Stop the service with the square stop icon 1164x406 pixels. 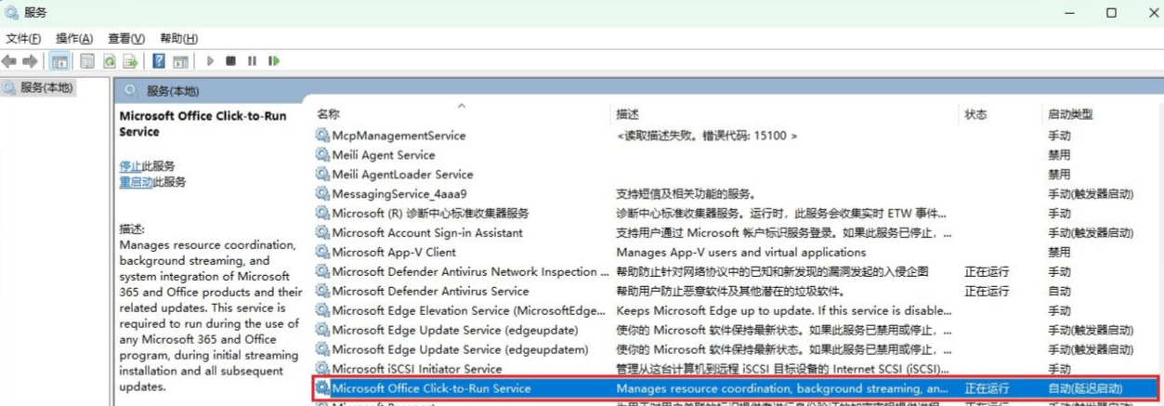pyautogui.click(x=230, y=61)
